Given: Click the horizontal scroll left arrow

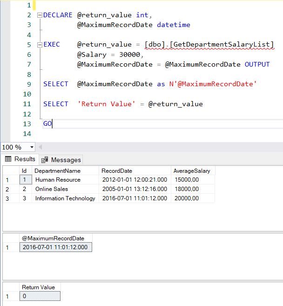Looking at the screenshot, I should pos(40,147).
